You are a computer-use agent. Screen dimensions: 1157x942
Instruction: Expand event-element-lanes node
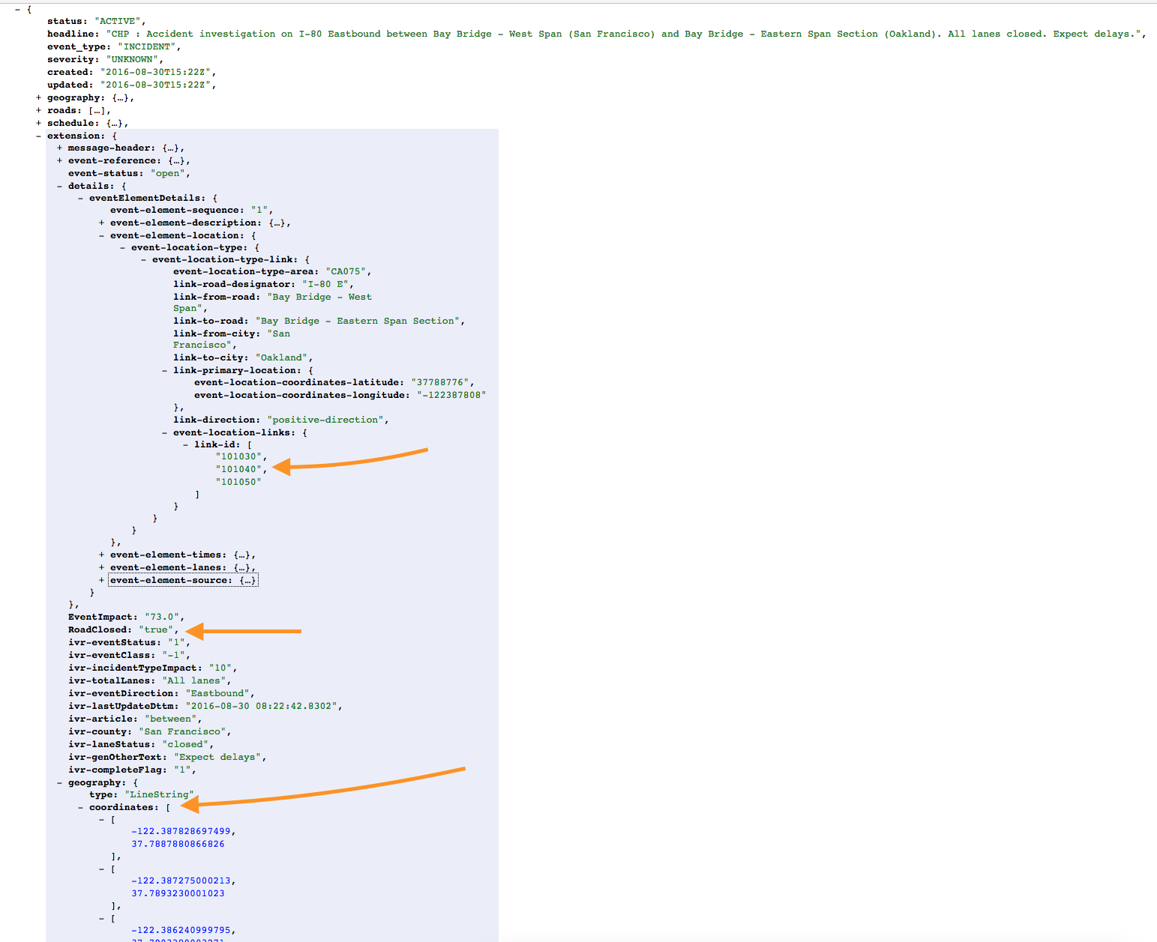coord(101,568)
